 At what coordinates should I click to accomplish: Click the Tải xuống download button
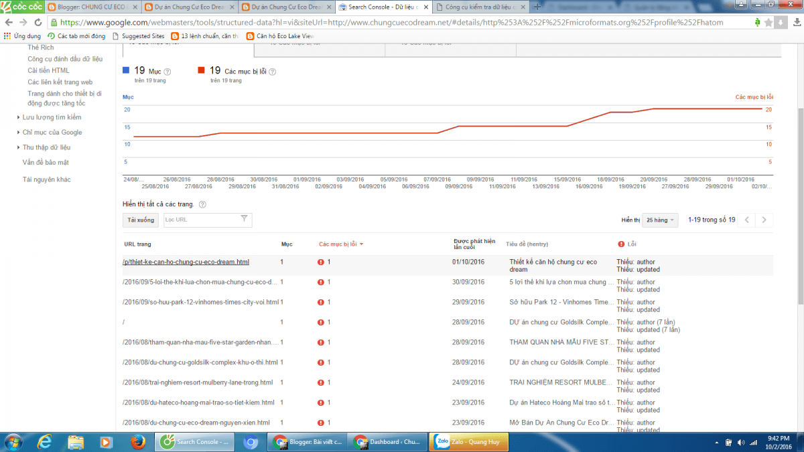tap(141, 220)
